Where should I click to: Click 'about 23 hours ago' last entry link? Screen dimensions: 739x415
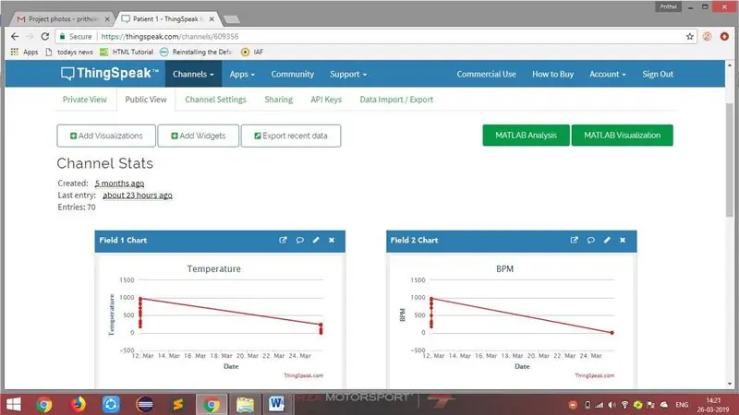tap(137, 195)
